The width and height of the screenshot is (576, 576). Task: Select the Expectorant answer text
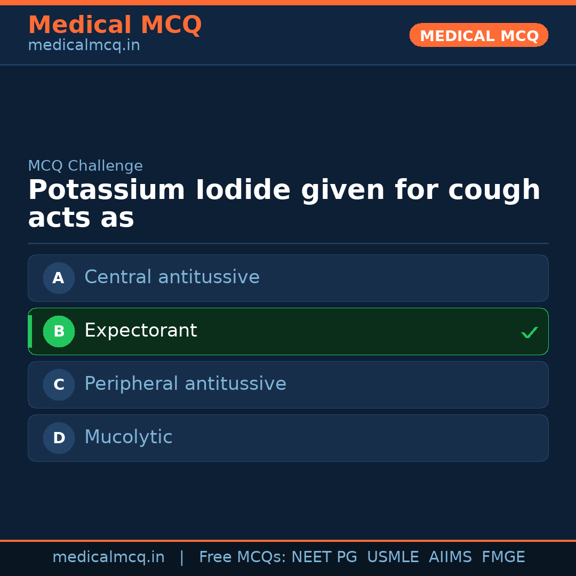[x=141, y=331]
